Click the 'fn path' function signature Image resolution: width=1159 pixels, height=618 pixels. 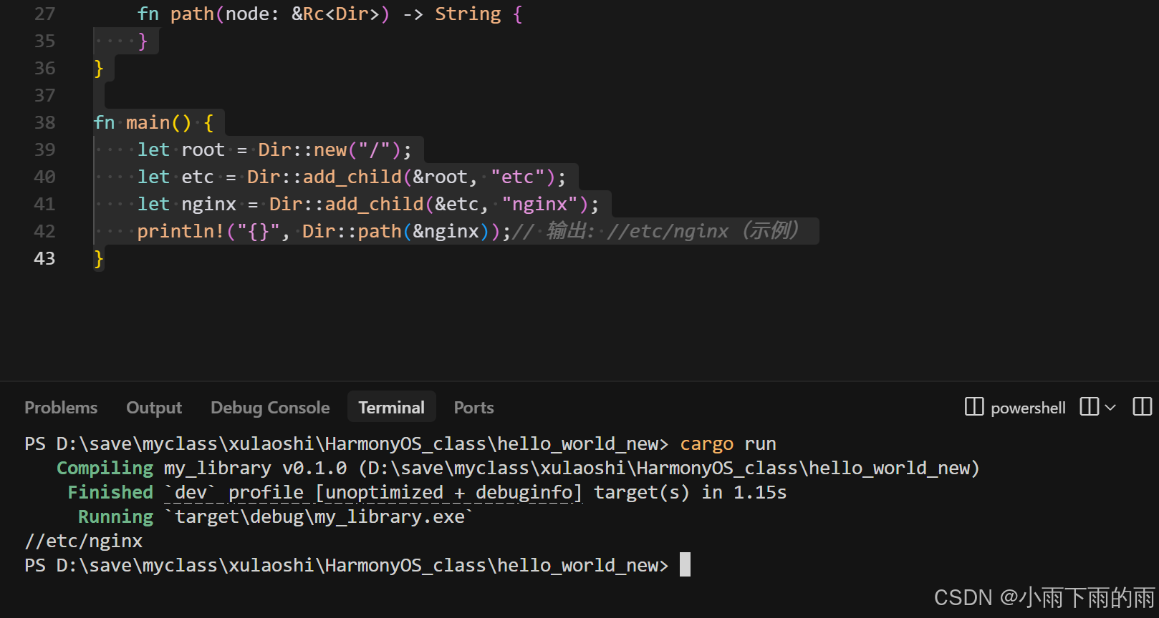330,14
